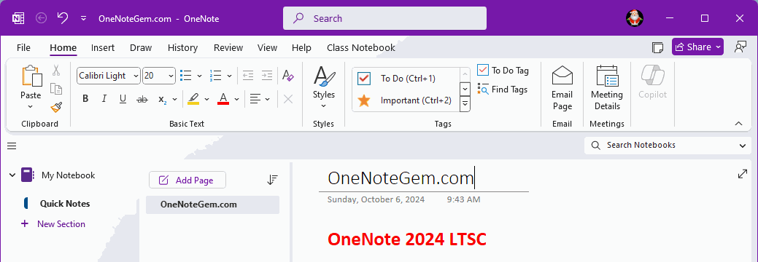Click the OneNote app logo icon
The image size is (758, 262).
(x=18, y=18)
